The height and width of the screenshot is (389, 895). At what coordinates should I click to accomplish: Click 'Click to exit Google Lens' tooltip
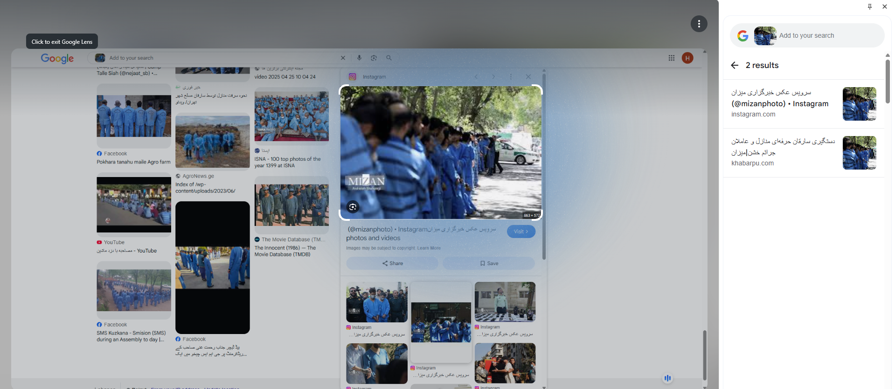[62, 41]
